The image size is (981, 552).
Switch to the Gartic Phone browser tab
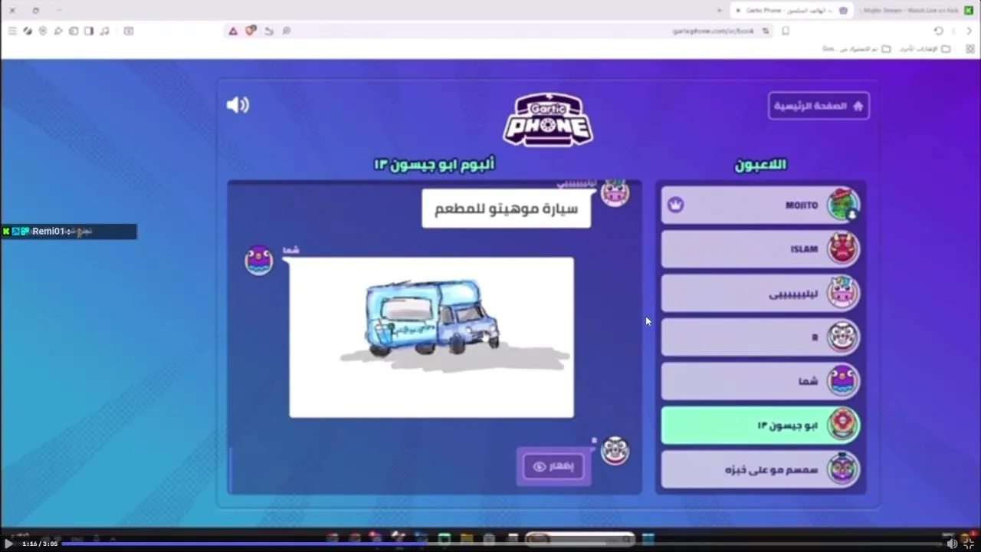coord(793,10)
